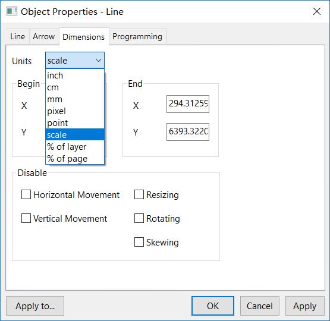This screenshot has width=330, height=321.
Task: Check the Skewing checkbox
Action: [x=139, y=242]
